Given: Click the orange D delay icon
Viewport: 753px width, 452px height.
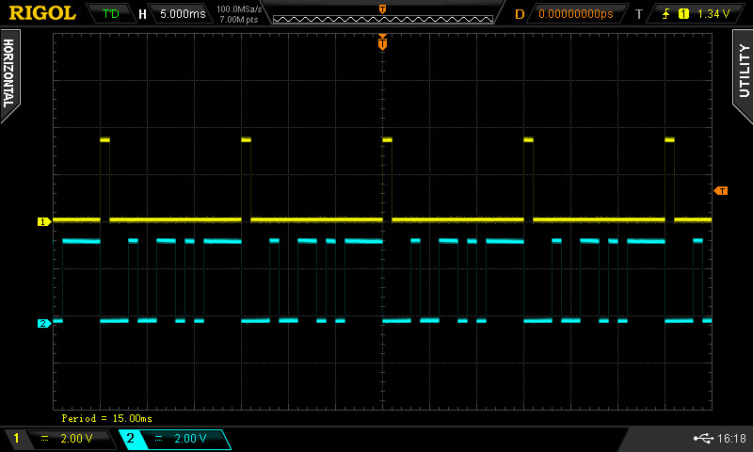Looking at the screenshot, I should (x=519, y=14).
